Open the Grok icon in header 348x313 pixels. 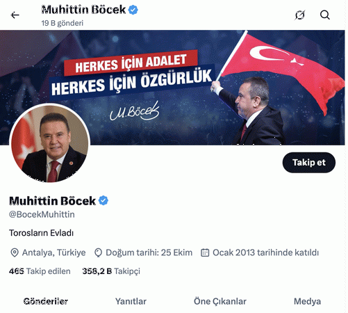[x=300, y=15]
